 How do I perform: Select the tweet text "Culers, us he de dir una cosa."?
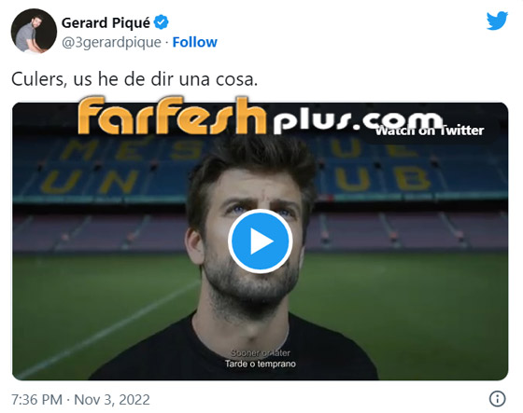[134, 79]
